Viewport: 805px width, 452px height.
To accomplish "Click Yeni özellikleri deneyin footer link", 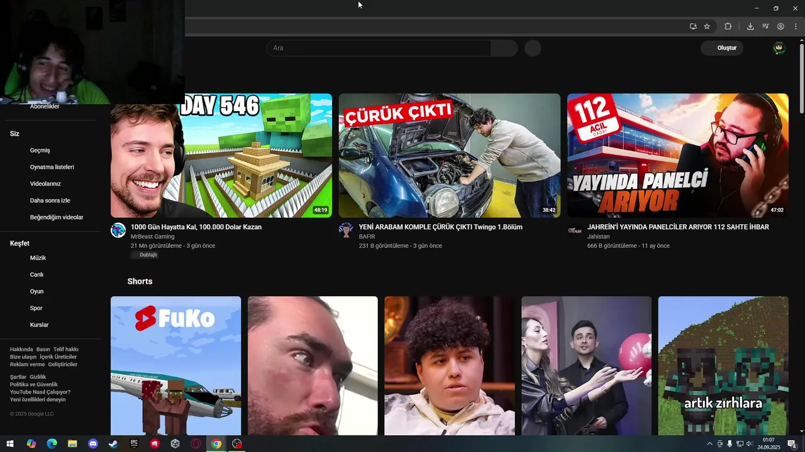I will point(38,399).
